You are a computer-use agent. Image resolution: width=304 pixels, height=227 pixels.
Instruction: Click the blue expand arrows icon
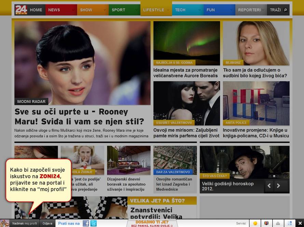(290, 224)
